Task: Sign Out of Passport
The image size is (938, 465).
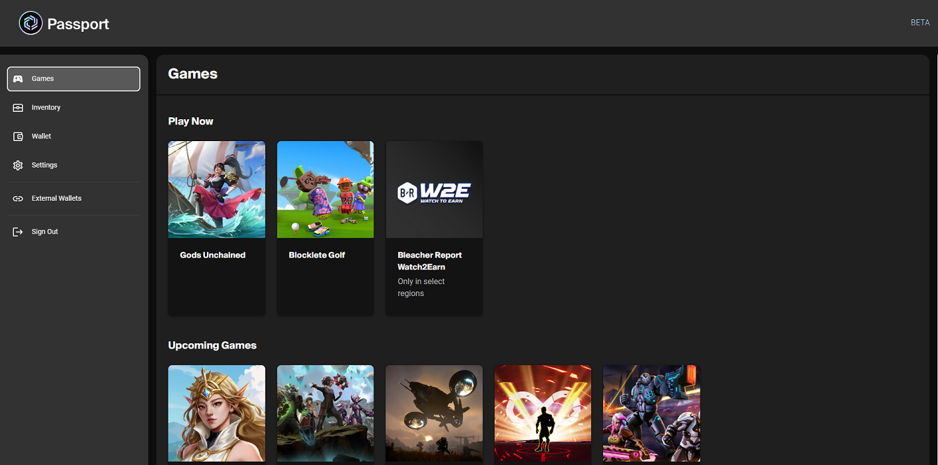Action: tap(74, 232)
